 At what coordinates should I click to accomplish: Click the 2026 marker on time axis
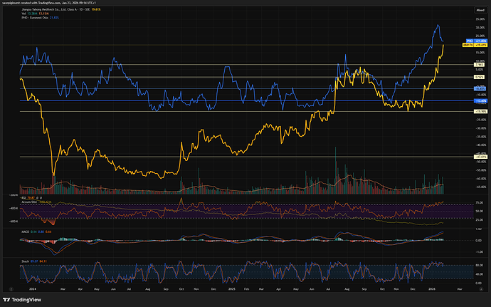(x=433, y=286)
